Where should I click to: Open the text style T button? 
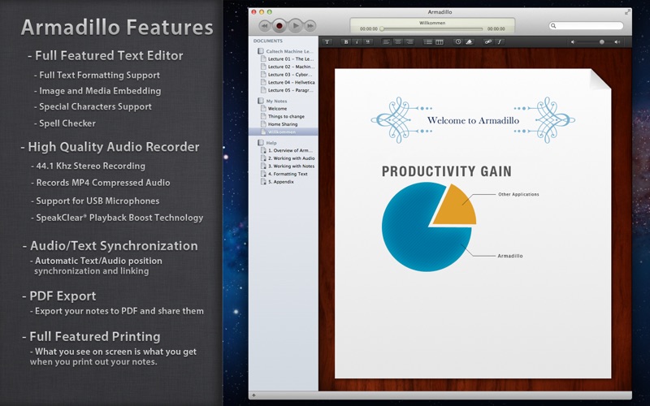point(327,42)
